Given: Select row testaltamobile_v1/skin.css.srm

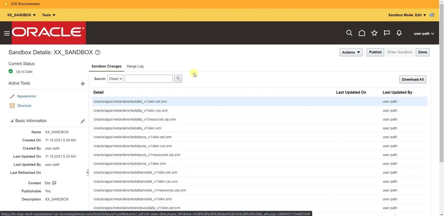Looking at the screenshot, I should (x=260, y=181).
